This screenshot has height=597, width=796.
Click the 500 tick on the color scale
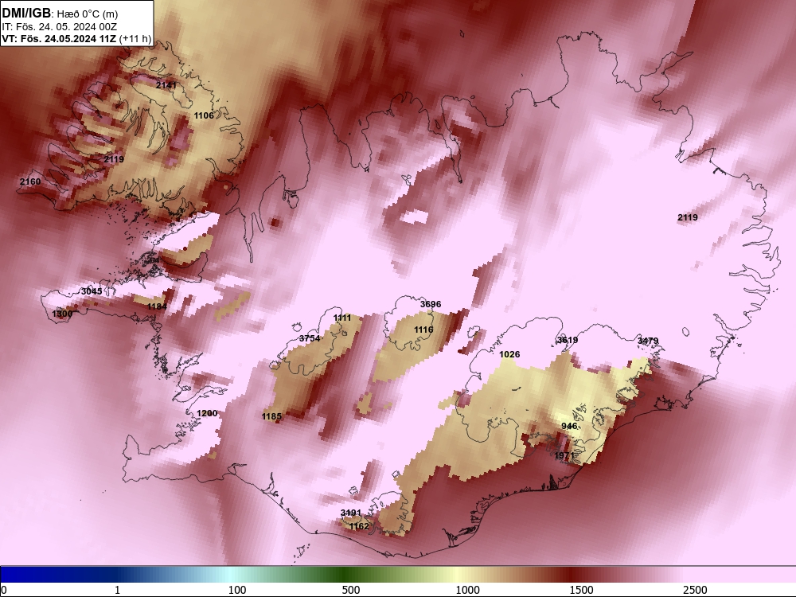pyautogui.click(x=351, y=590)
